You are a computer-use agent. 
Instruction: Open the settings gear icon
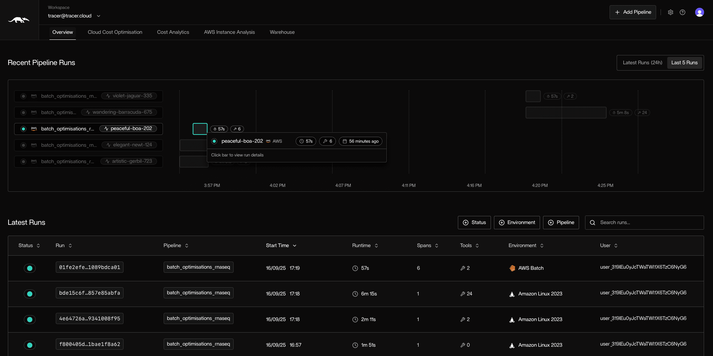tap(670, 12)
